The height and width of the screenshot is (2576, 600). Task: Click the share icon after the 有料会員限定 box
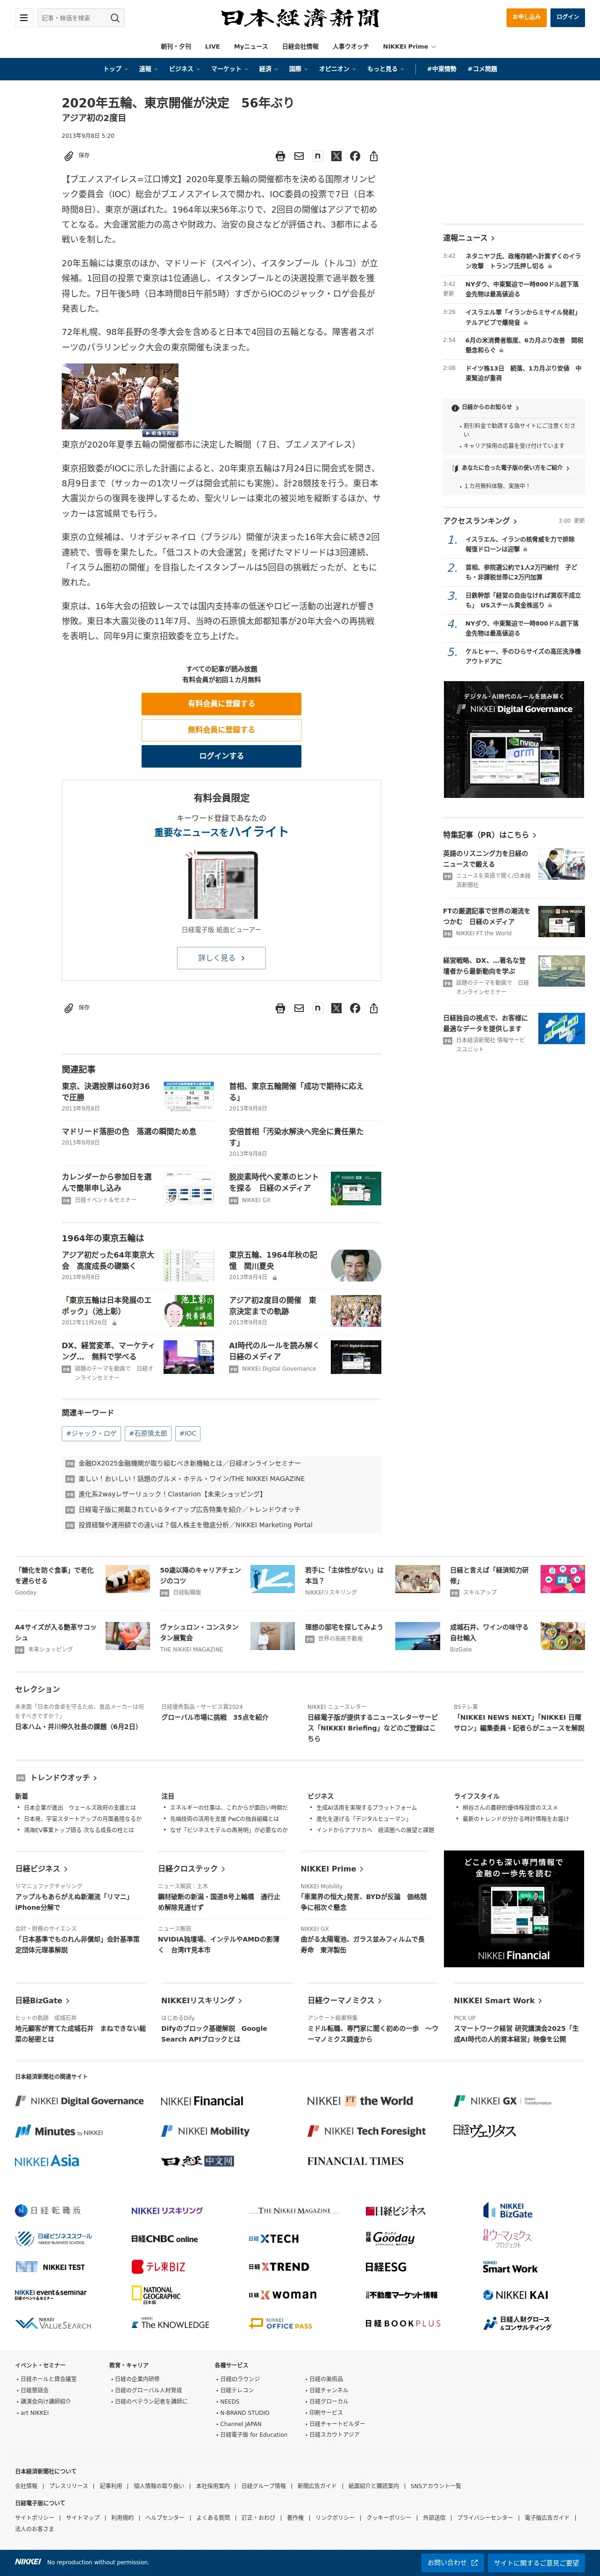click(x=374, y=1008)
